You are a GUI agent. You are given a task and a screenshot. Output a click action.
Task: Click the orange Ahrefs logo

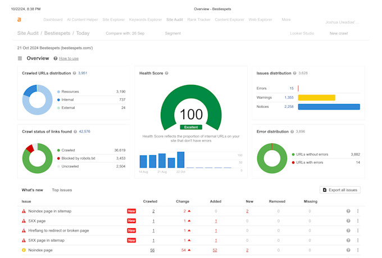19,20
